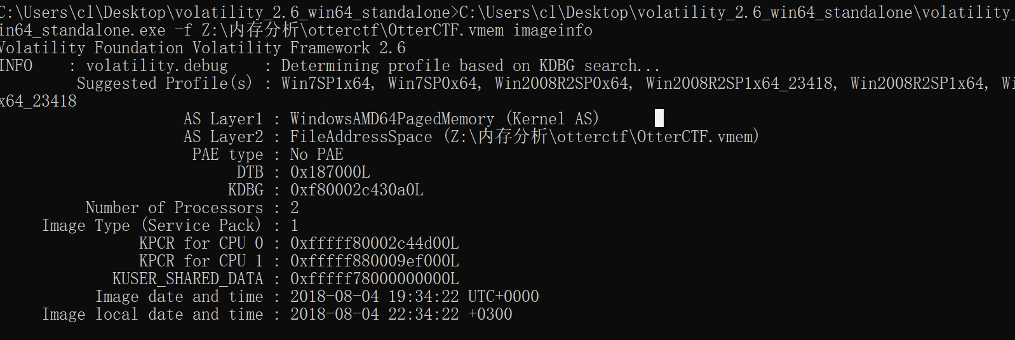This screenshot has height=340, width=1015.
Task: Click the KUSER_SHARED_DATA address value
Action: coord(374,278)
